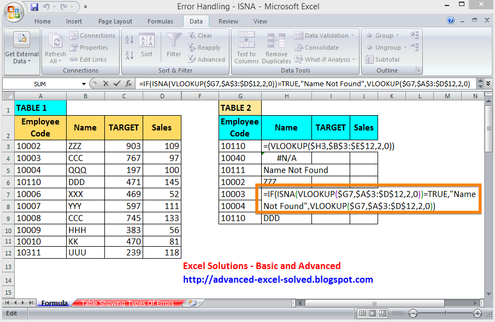
Task: Click the #N/A error cell
Action: 287,158
